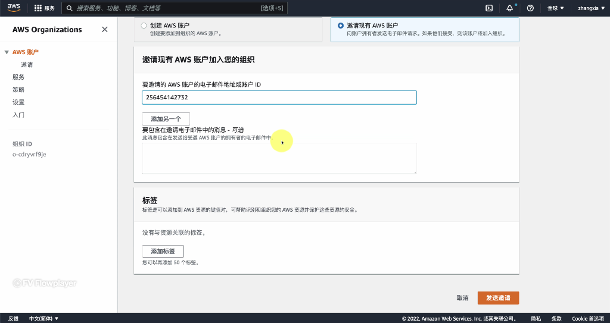Image resolution: width=610 pixels, height=323 pixels.
Task: Open the 隐私 footer link
Action: (x=536, y=318)
